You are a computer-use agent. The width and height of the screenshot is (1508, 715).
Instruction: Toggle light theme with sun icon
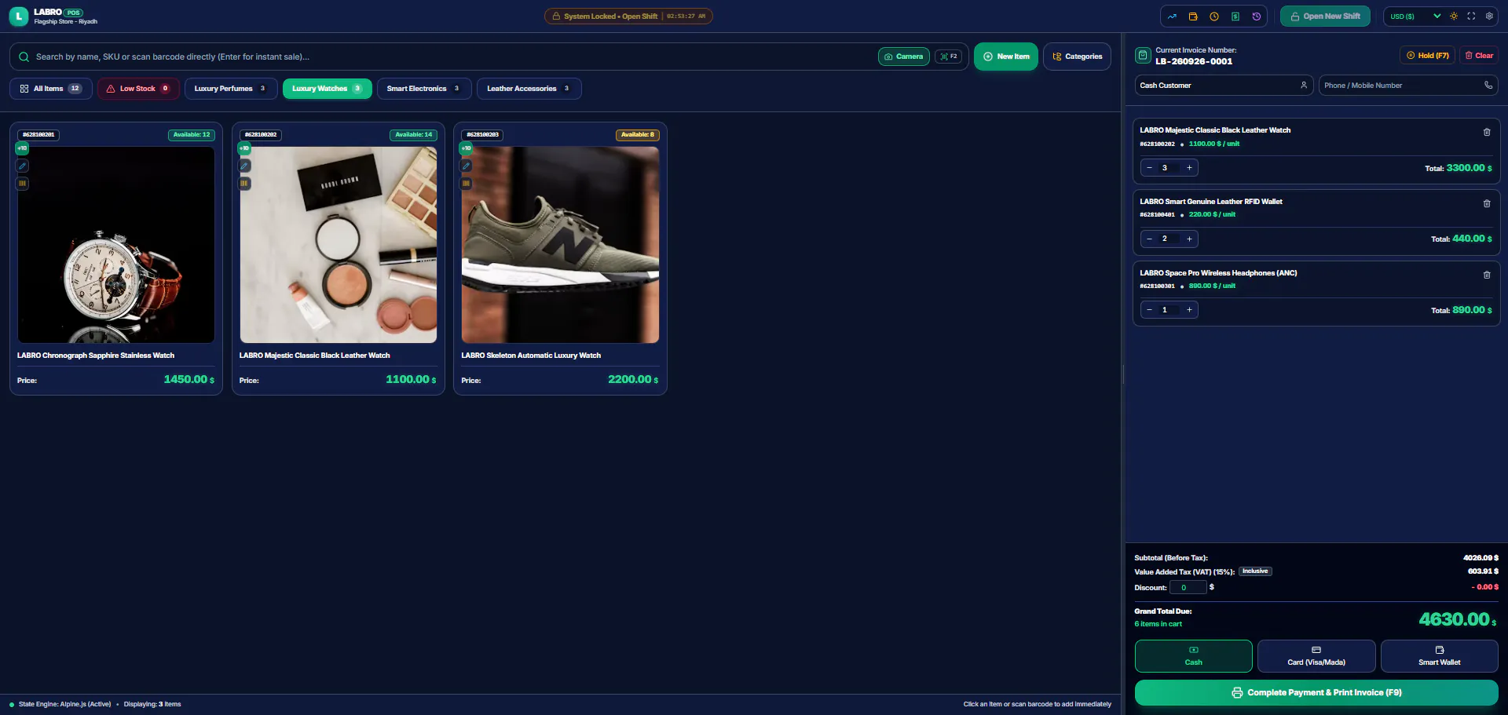pyautogui.click(x=1454, y=16)
